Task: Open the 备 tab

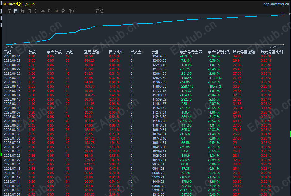Action: (x=63, y=11)
